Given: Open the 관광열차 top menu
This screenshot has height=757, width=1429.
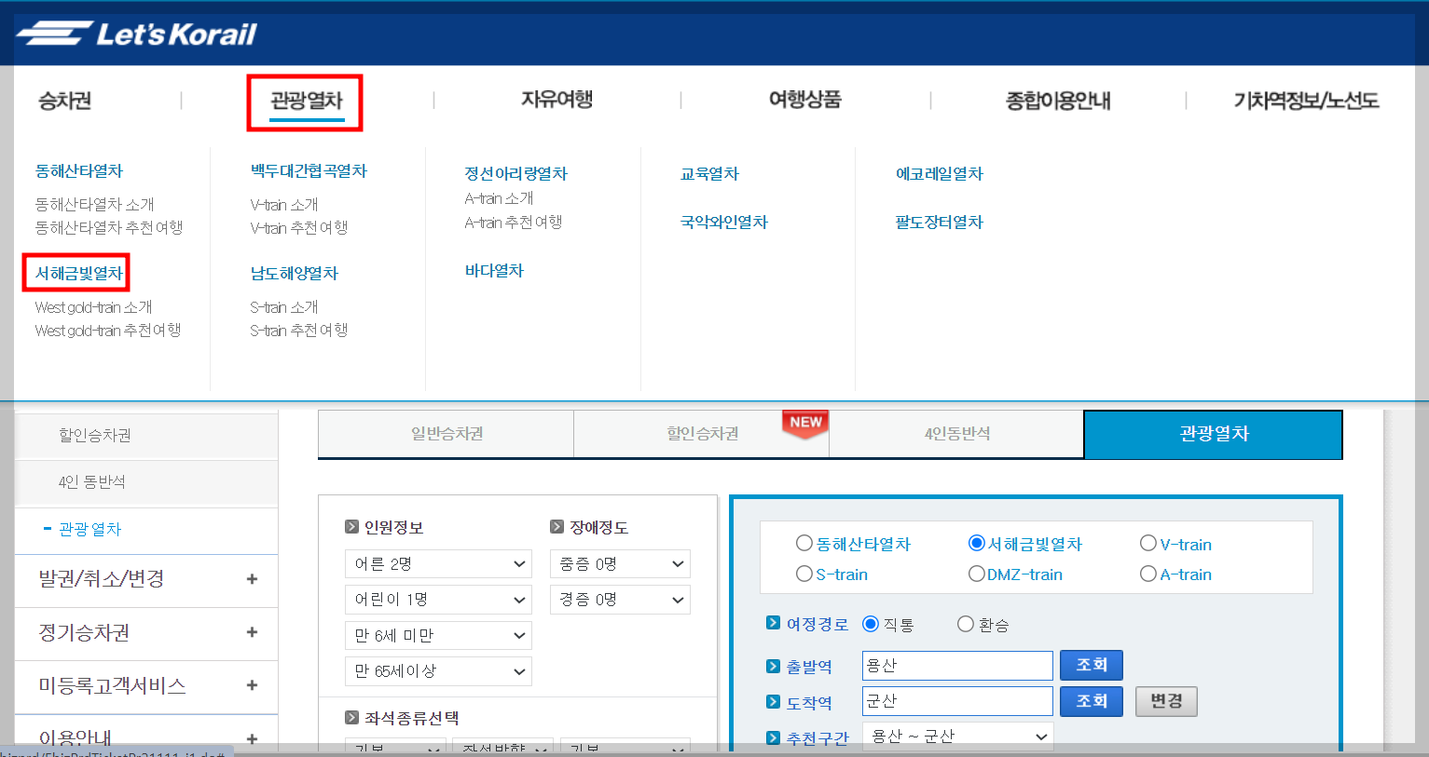Looking at the screenshot, I should pos(307,101).
